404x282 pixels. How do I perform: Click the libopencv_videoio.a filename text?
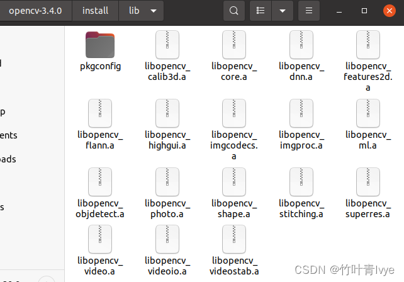coord(167,266)
